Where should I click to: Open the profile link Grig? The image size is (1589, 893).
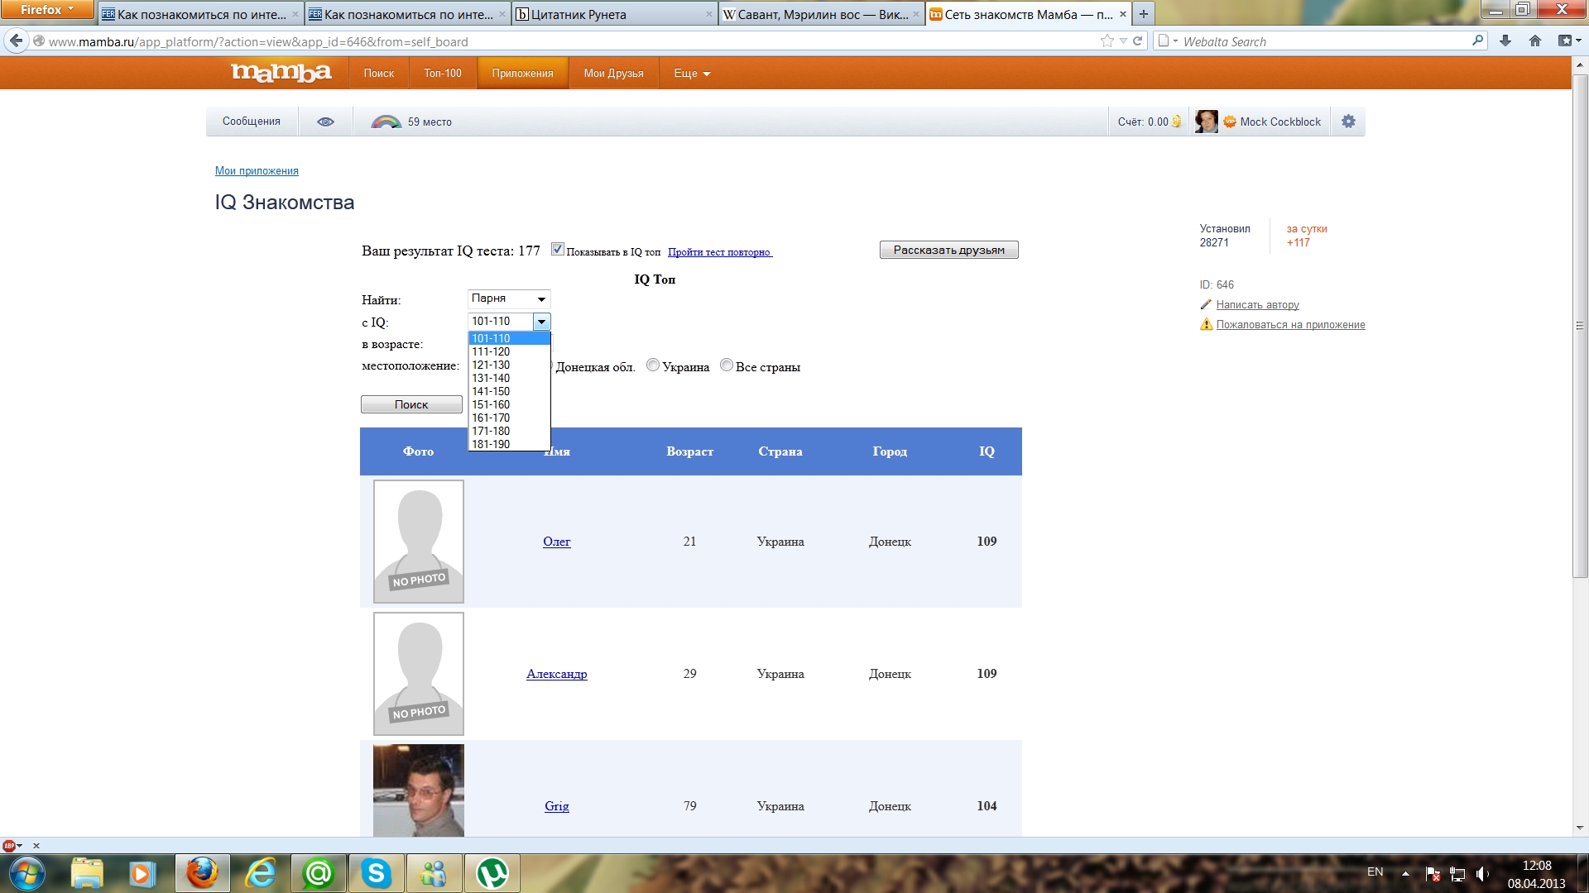tap(556, 806)
